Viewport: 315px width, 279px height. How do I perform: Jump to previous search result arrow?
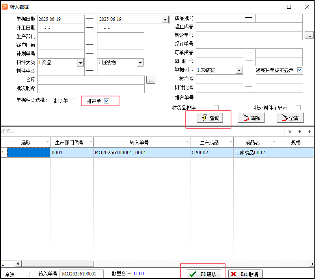(309, 131)
